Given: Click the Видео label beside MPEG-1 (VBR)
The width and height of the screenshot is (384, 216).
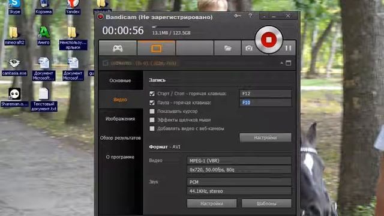Looking at the screenshot, I should click(x=156, y=161).
